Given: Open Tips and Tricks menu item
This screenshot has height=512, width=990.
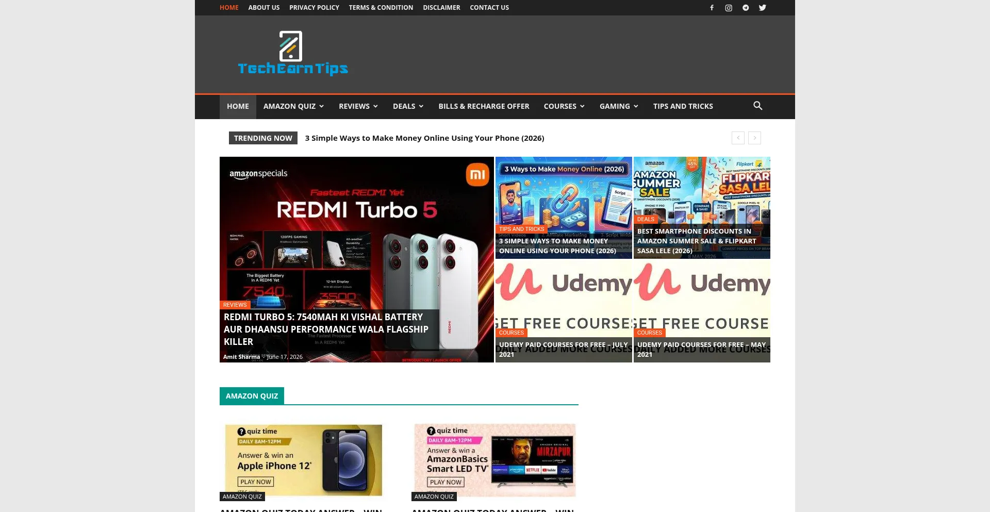Looking at the screenshot, I should tap(683, 106).
